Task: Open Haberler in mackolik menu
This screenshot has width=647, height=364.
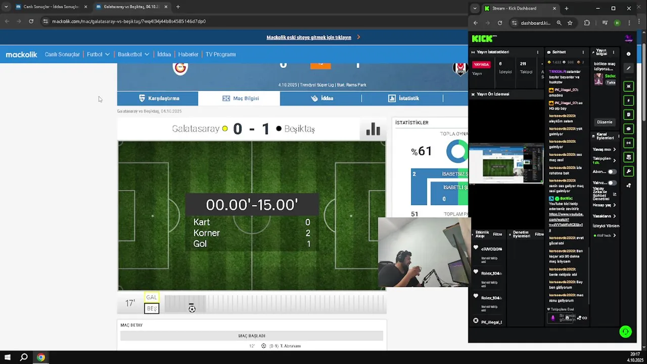Action: [188, 54]
